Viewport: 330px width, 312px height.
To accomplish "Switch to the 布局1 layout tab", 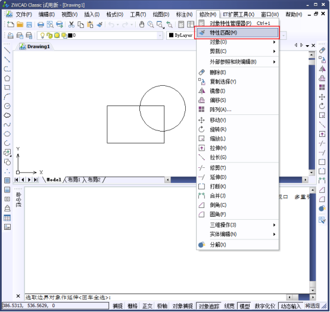I will coord(74,179).
